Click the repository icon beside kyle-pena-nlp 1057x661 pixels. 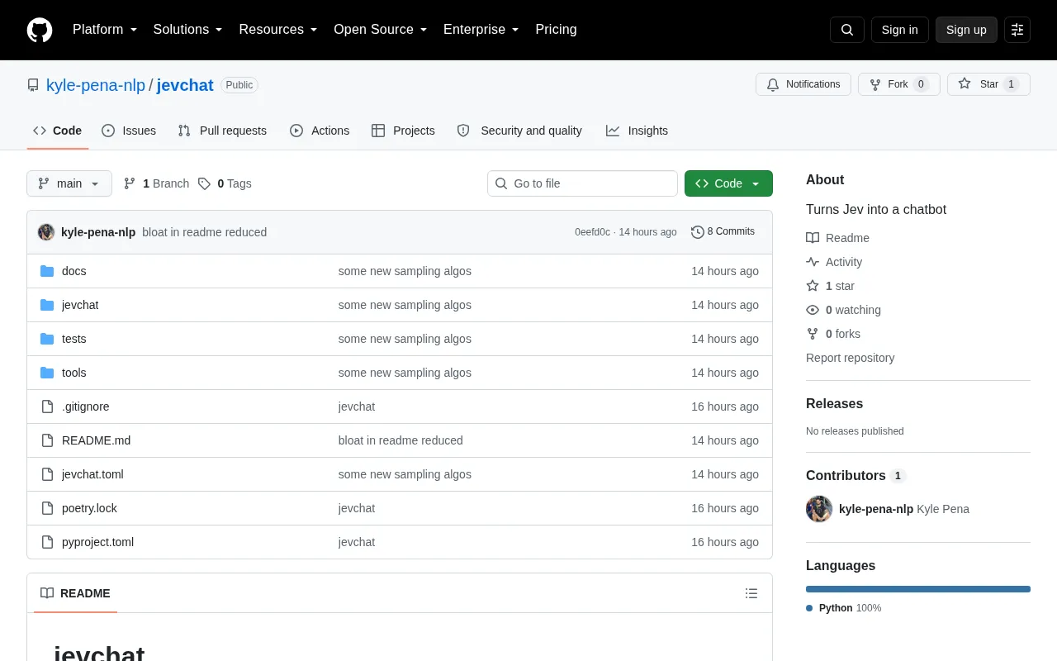pyautogui.click(x=33, y=85)
